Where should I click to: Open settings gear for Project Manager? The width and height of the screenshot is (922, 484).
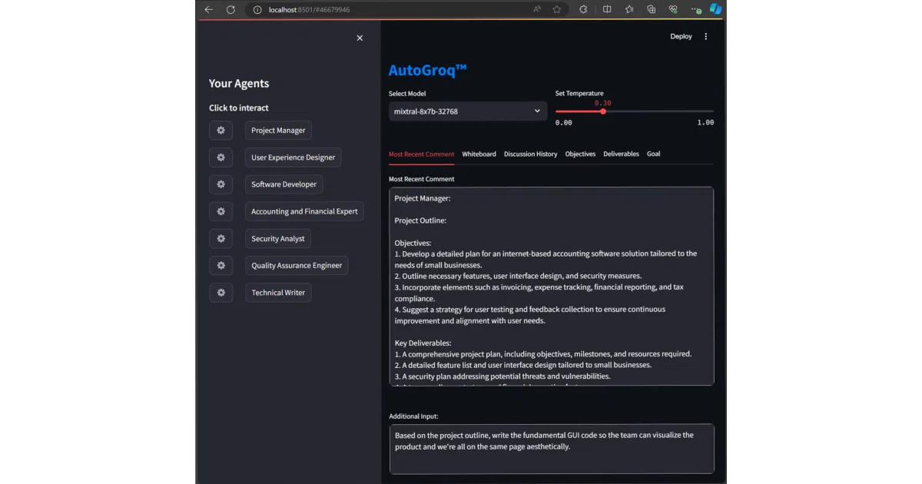(x=221, y=131)
